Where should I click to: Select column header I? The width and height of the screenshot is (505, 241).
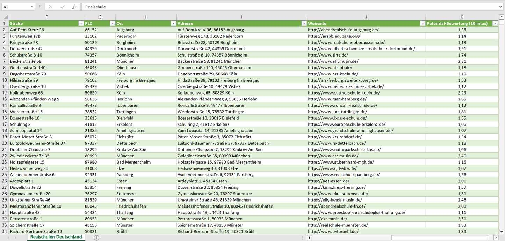point(241,17)
